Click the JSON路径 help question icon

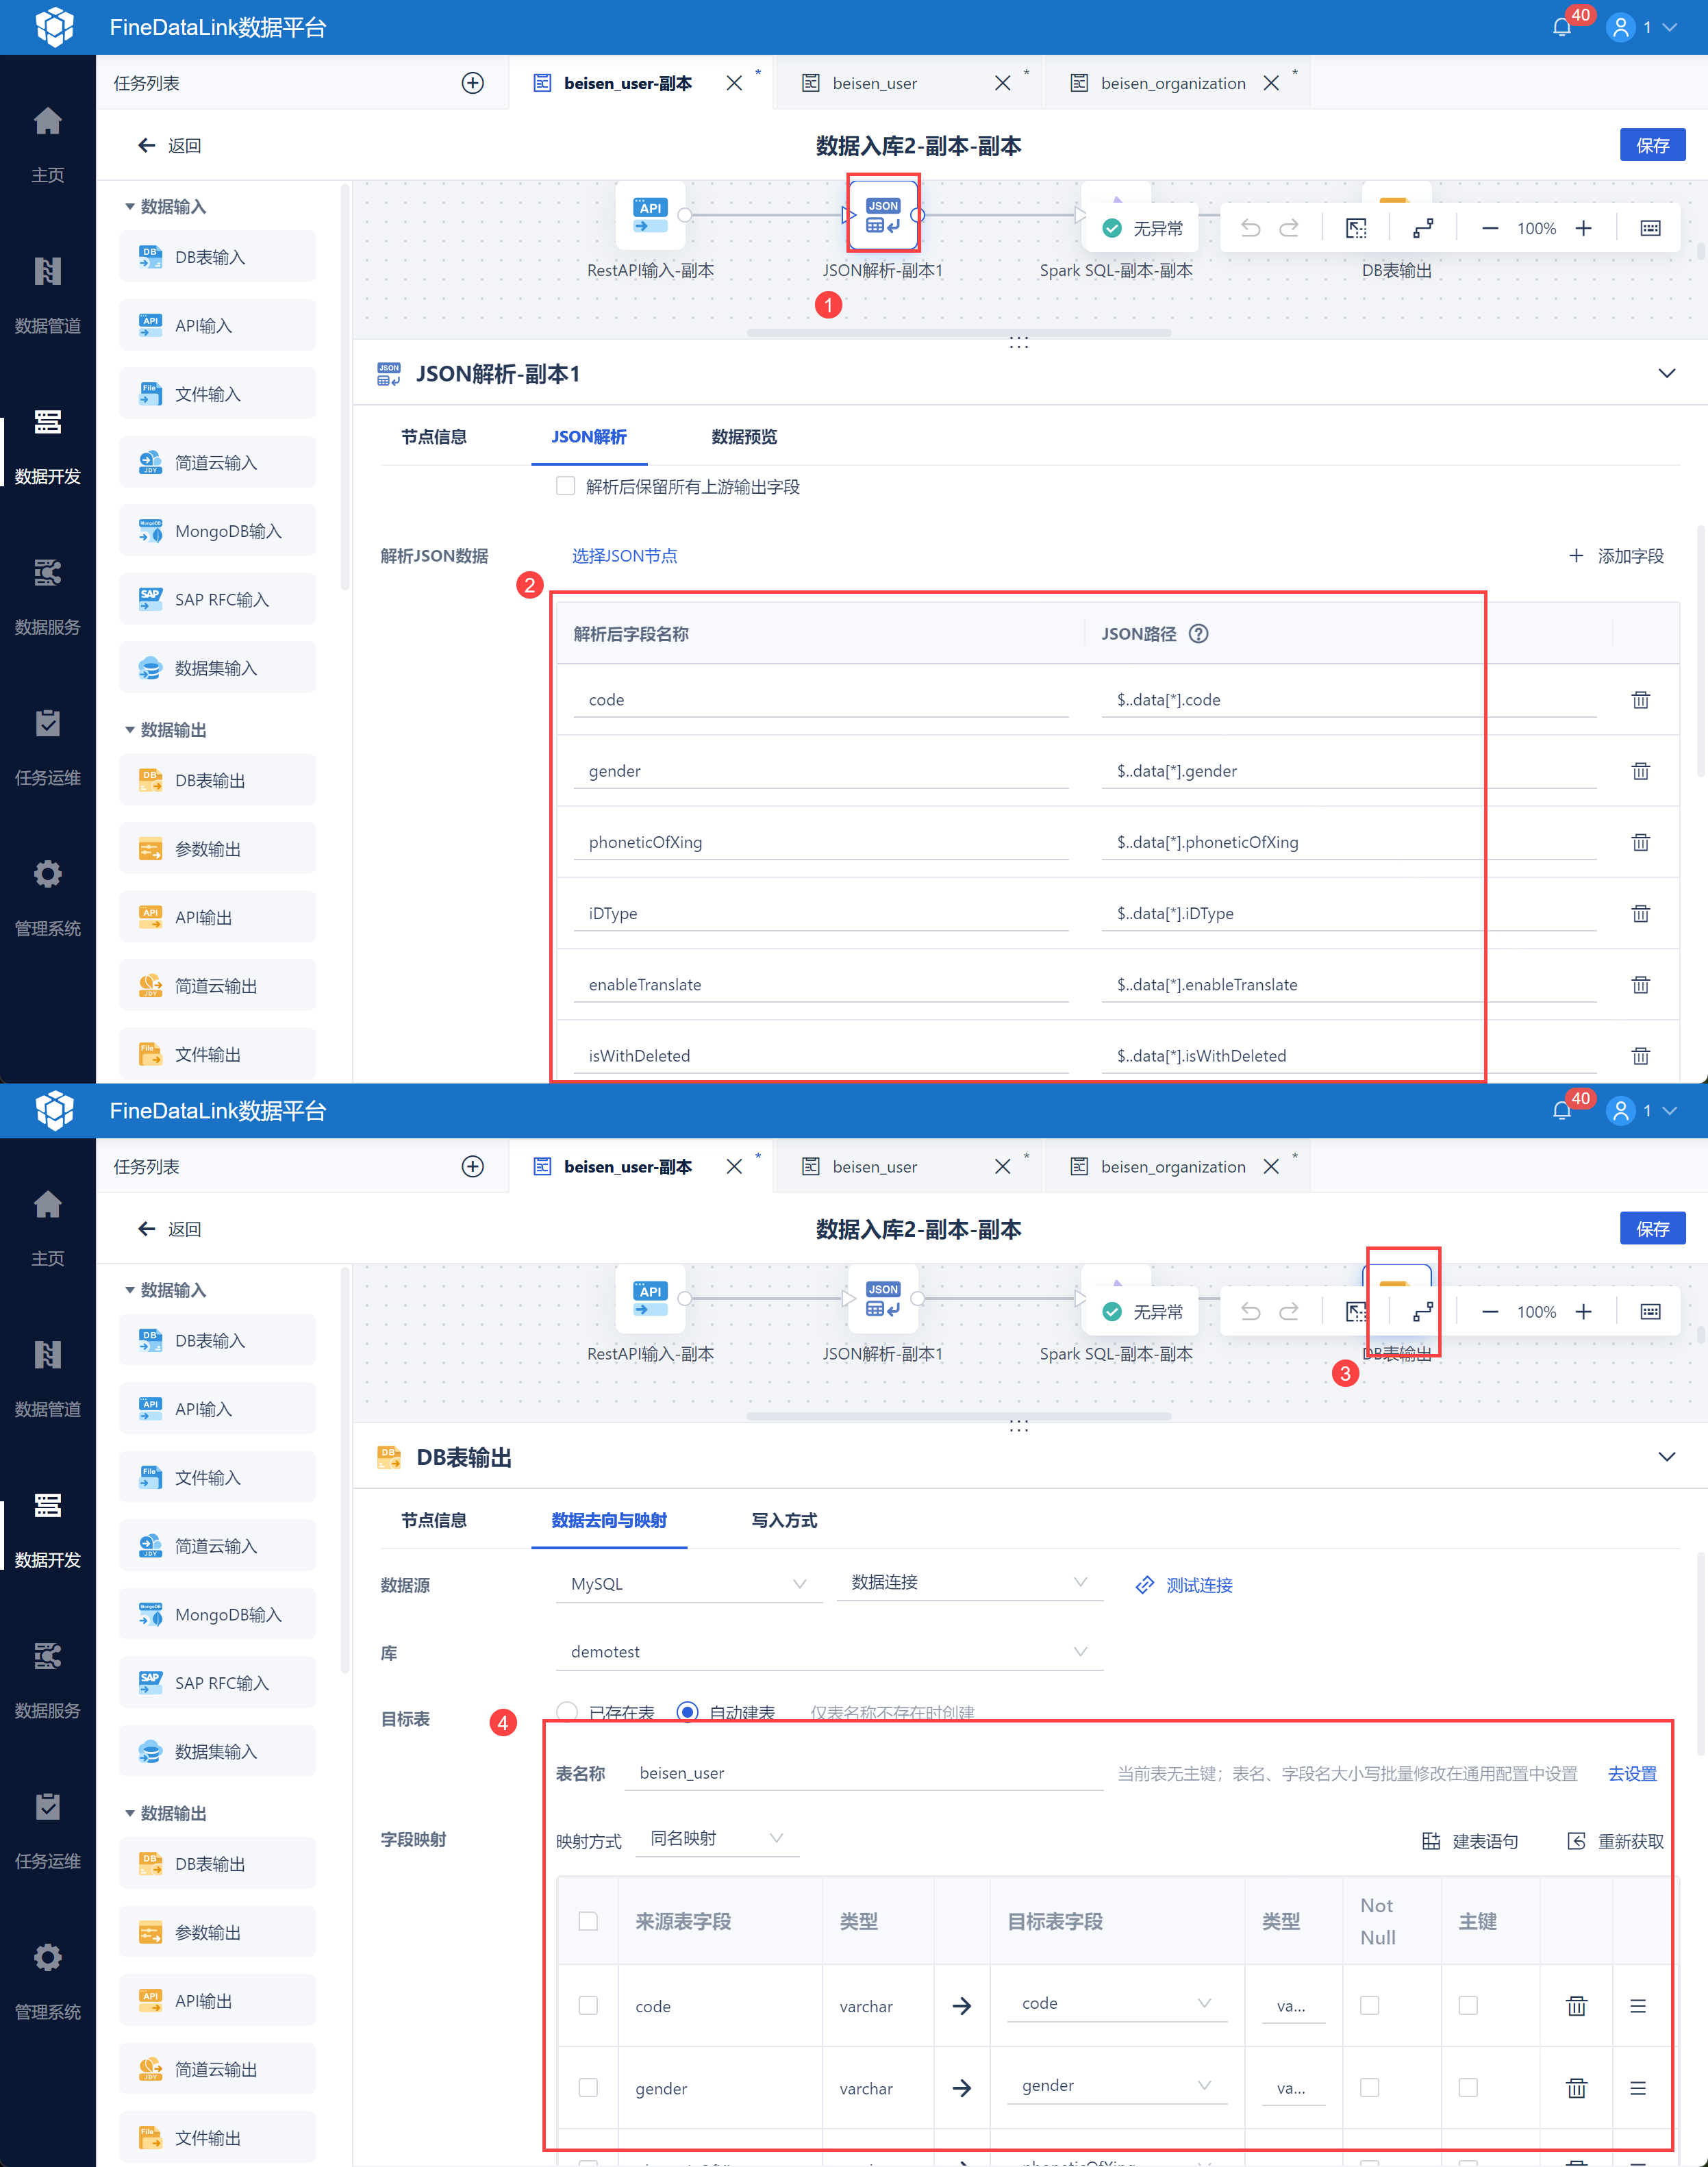(1198, 633)
